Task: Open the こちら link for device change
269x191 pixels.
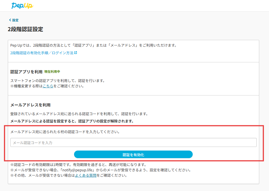Action: click(x=48, y=86)
